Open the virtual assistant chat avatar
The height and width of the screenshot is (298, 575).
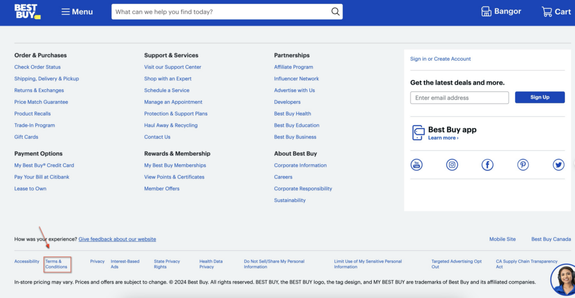click(x=563, y=279)
